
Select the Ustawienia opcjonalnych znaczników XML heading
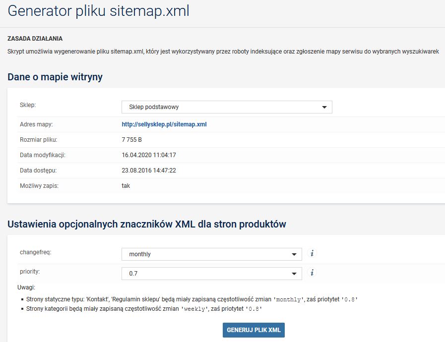click(147, 224)
